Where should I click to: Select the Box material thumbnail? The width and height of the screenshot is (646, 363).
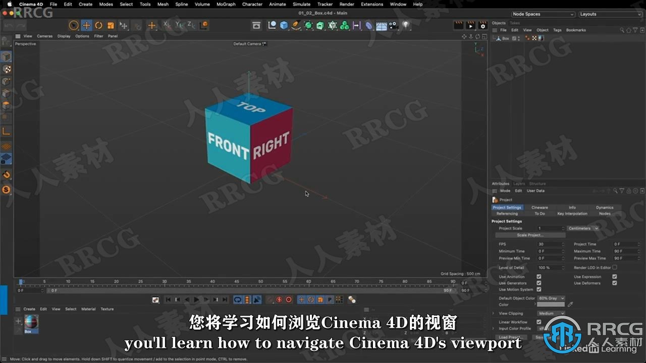click(31, 322)
